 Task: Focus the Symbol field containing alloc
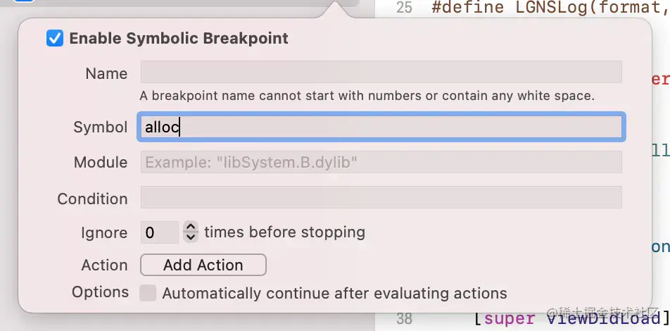pyautogui.click(x=381, y=127)
